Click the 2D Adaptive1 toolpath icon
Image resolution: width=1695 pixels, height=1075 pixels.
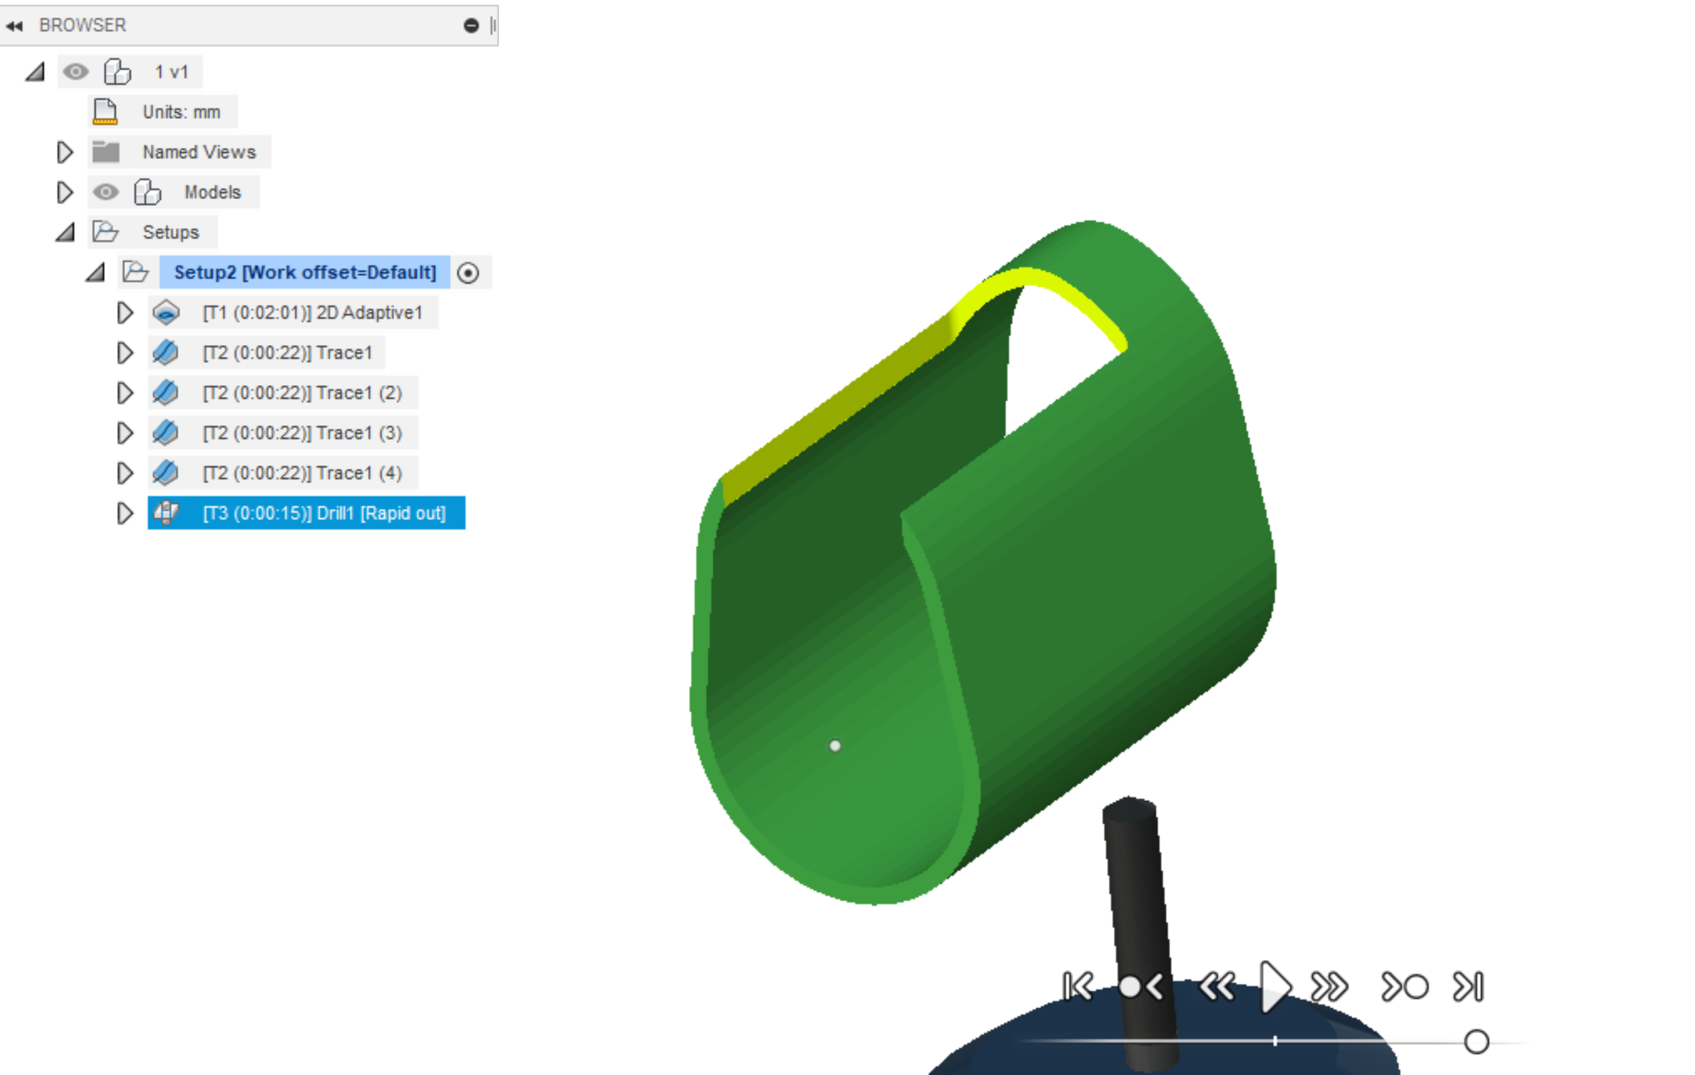[x=166, y=313]
